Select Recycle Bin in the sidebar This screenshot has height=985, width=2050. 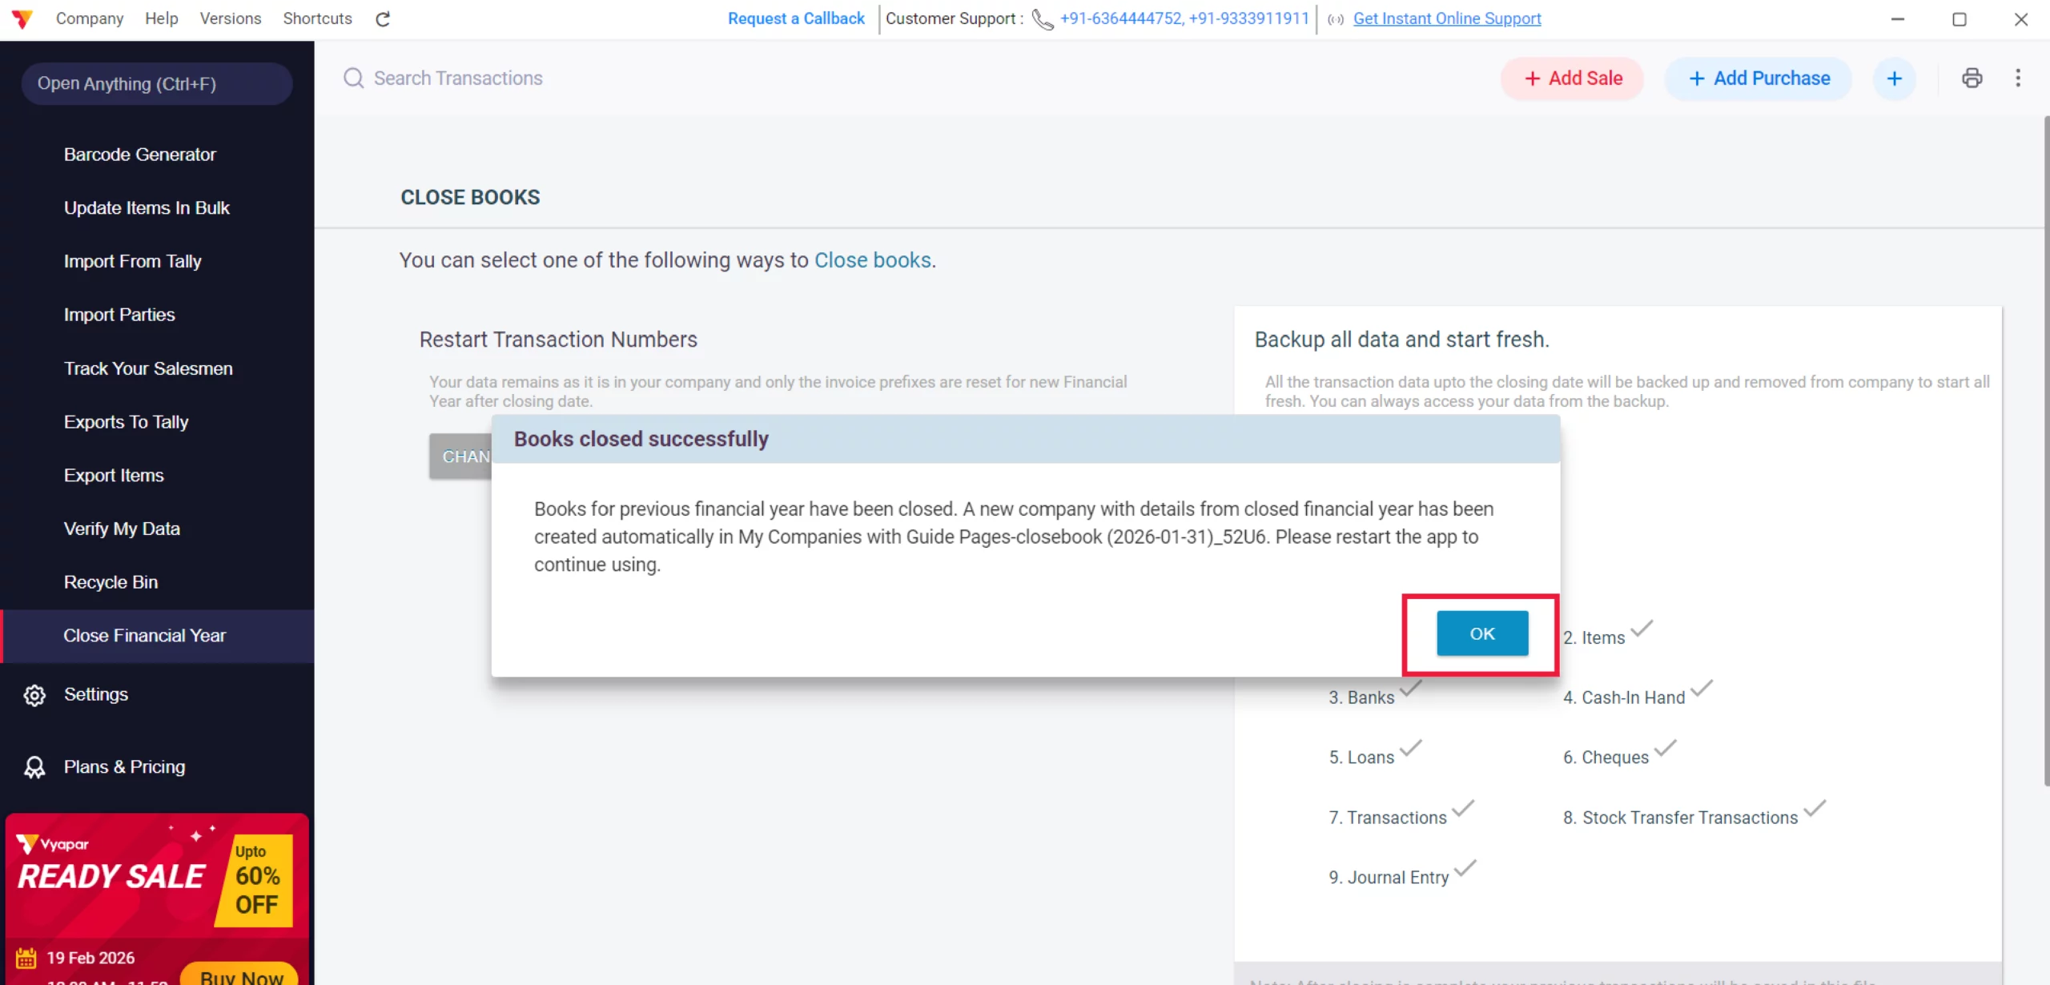point(111,582)
